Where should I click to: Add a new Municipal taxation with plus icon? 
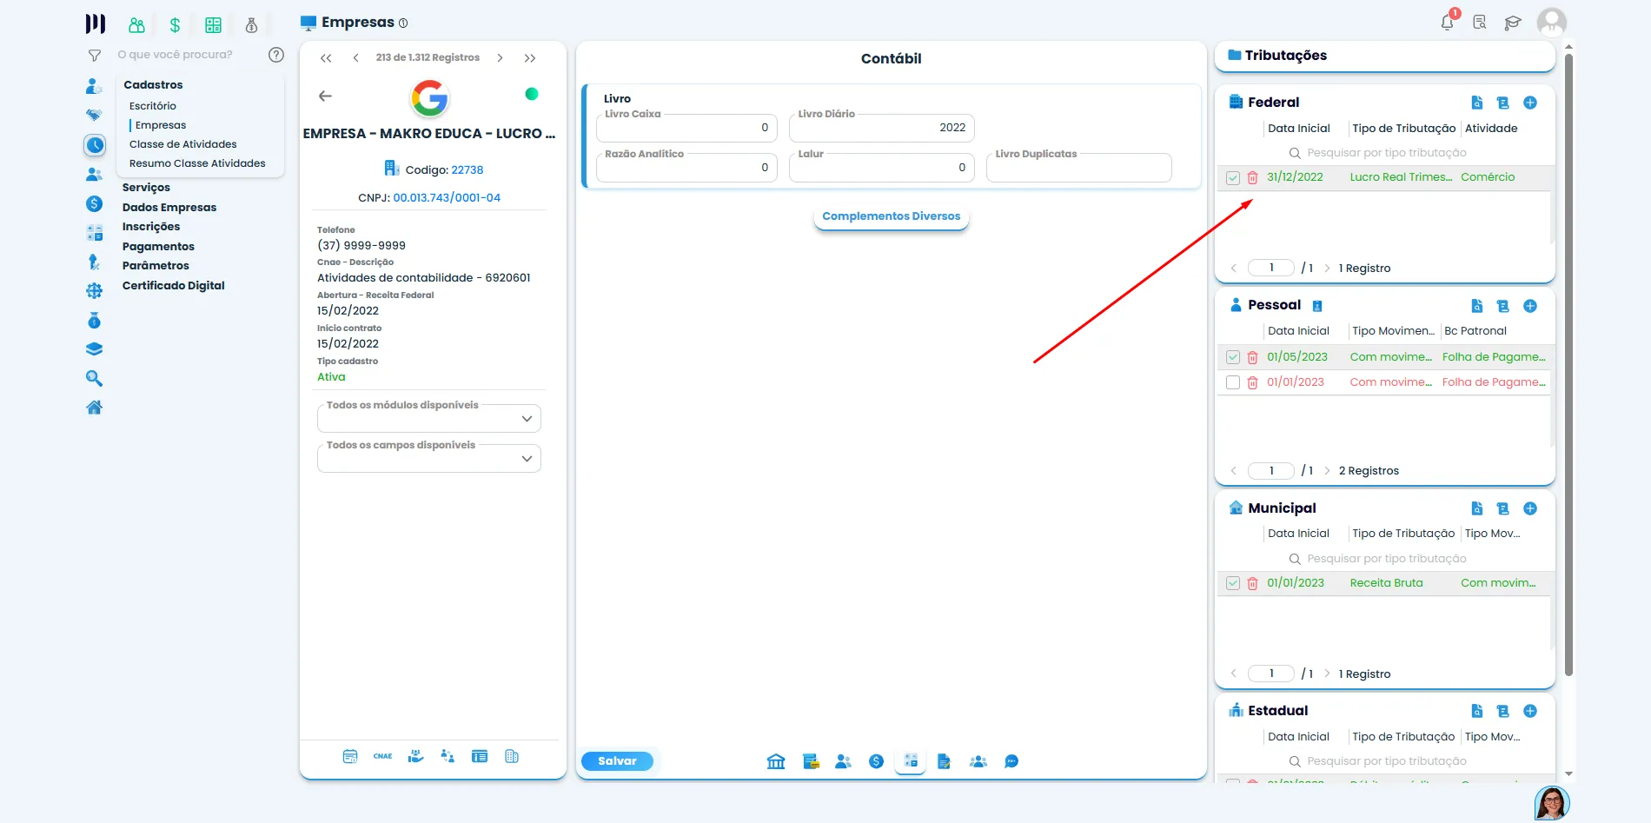point(1530,508)
